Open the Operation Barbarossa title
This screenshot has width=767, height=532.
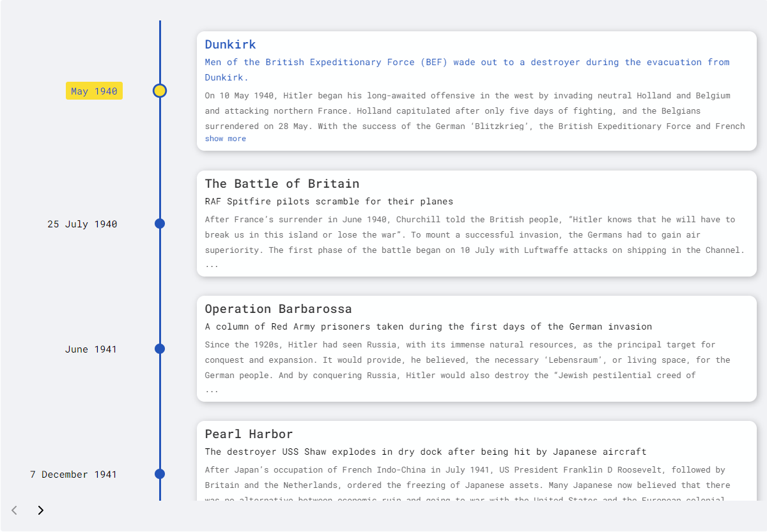(278, 308)
